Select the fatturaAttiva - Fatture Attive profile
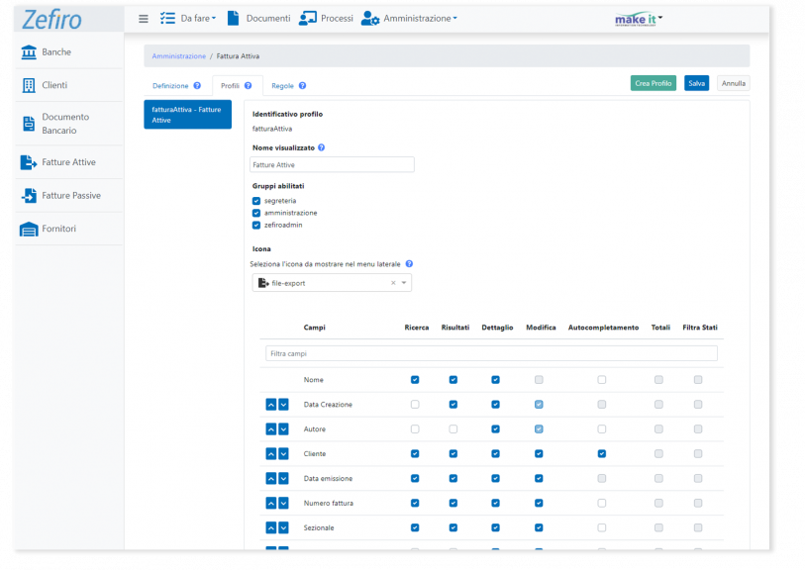Image resolution: width=805 pixels, height=570 pixels. [x=187, y=115]
